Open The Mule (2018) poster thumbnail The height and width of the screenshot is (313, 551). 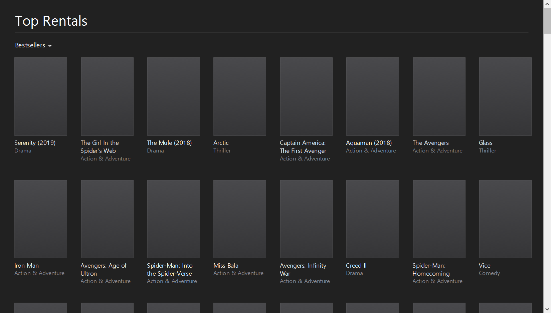pyautogui.click(x=174, y=96)
